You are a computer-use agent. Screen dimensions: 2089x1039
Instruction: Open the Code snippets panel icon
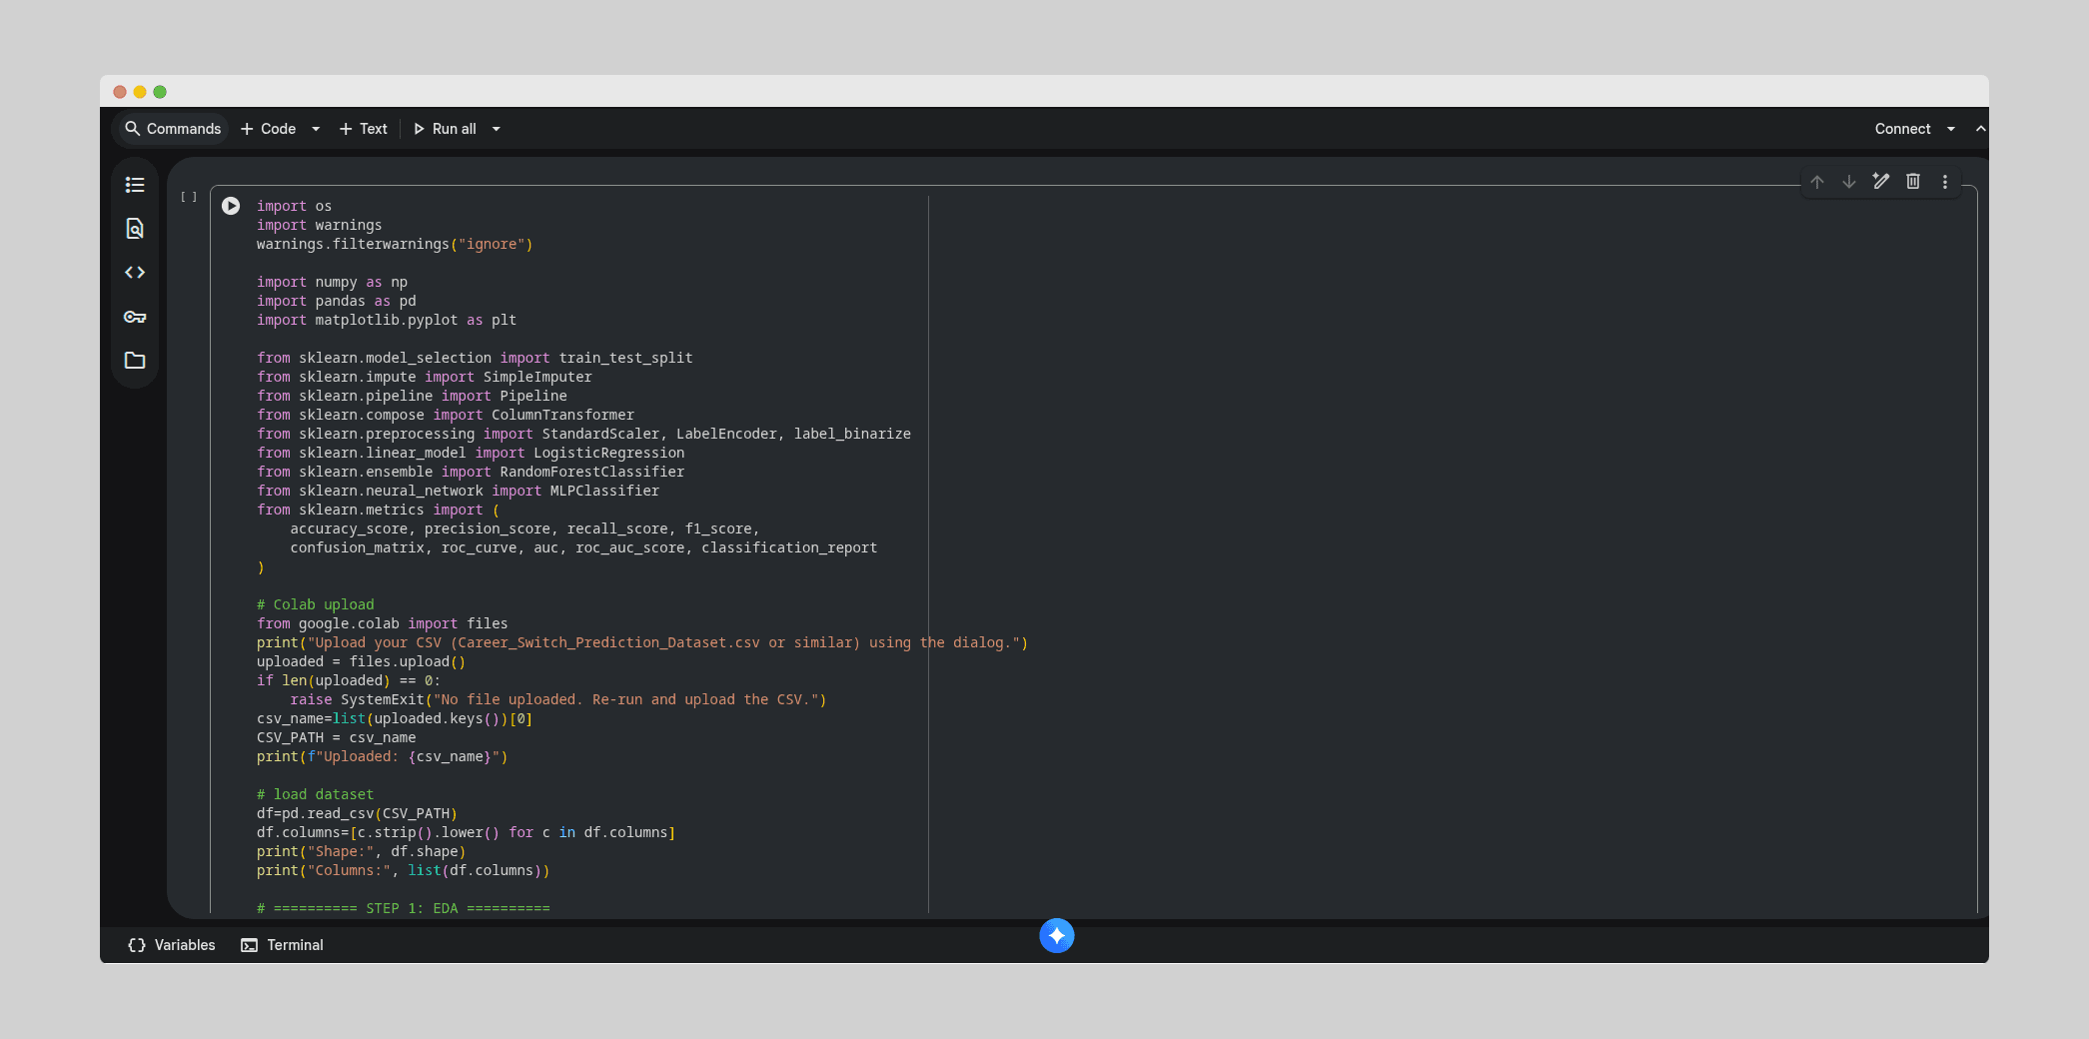135,273
